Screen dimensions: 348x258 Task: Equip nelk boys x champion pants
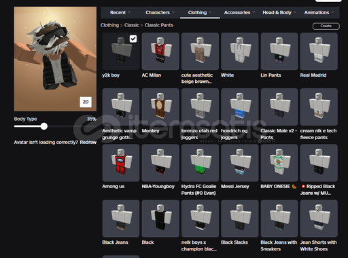click(200, 219)
